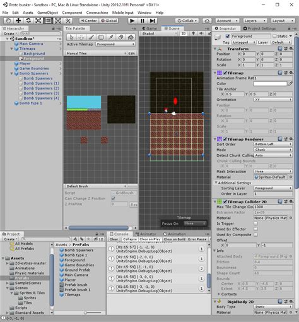Choose the tile palette picker tool
Image resolution: width=299 pixels, height=322 pixels.
point(111,37)
